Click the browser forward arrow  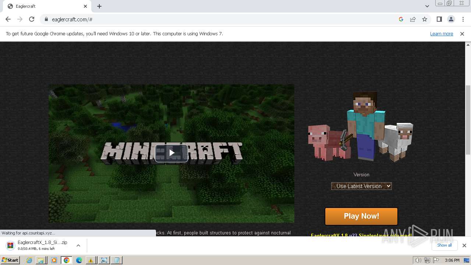point(20,19)
